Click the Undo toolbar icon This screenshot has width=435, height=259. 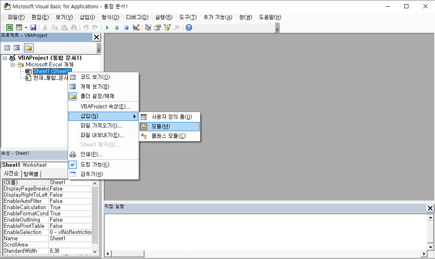coord(86,27)
